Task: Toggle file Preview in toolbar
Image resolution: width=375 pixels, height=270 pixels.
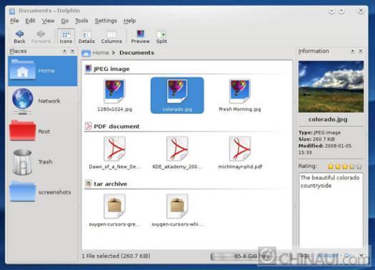Action: 140,36
